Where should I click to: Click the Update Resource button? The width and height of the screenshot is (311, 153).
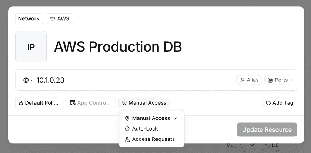click(267, 130)
